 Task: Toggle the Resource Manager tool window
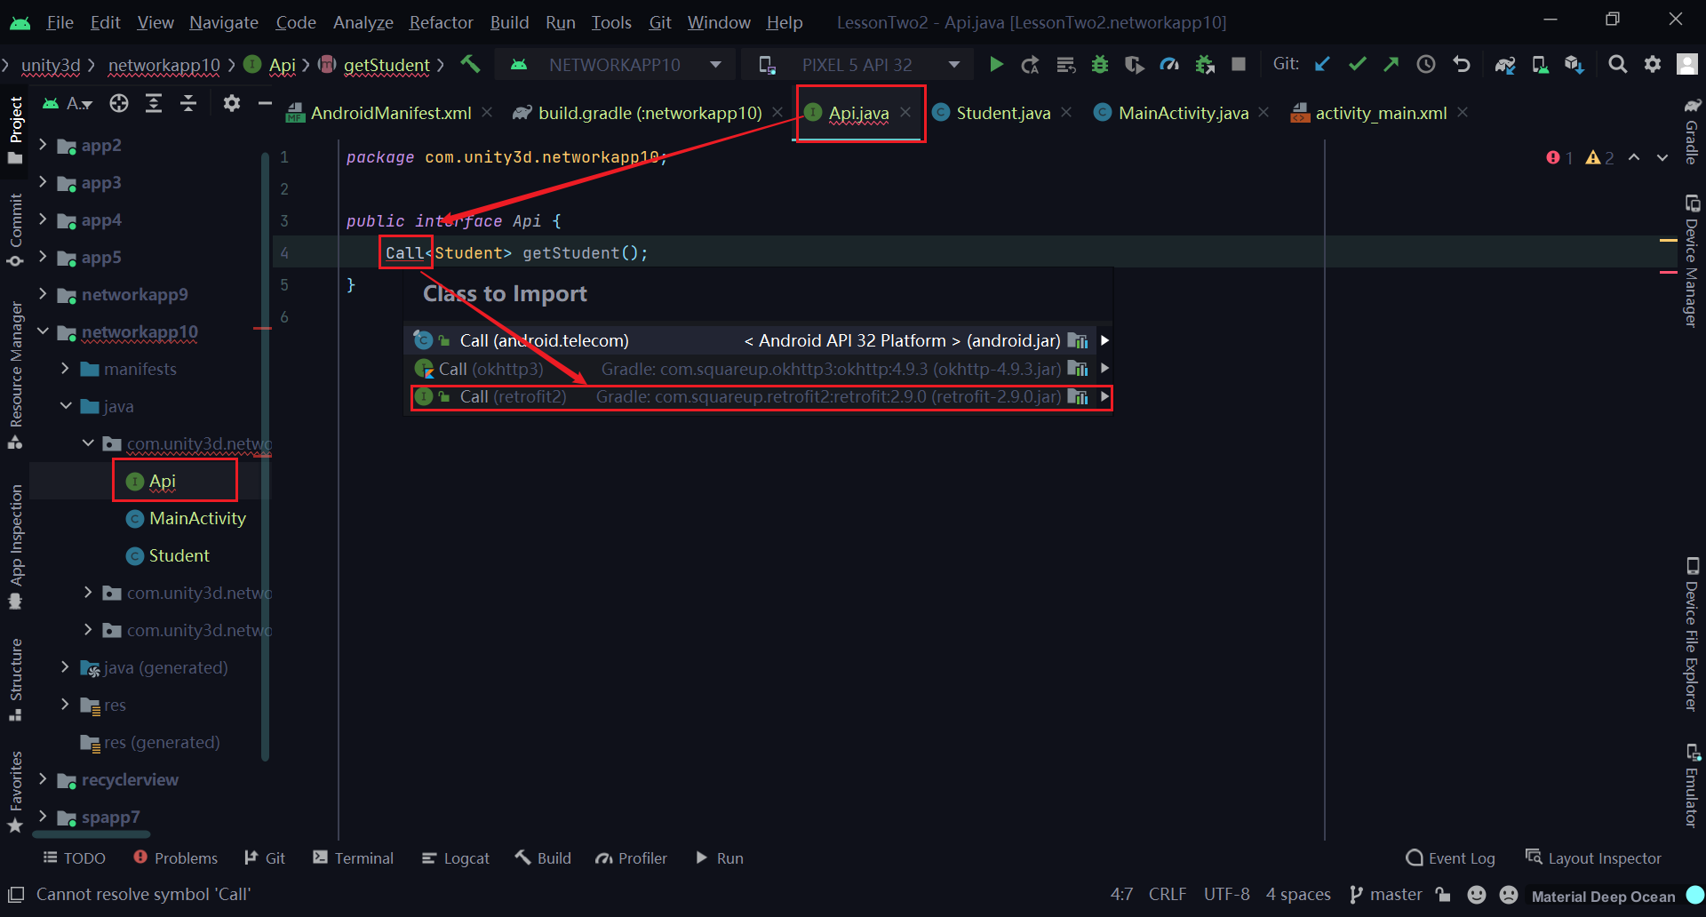(x=15, y=375)
